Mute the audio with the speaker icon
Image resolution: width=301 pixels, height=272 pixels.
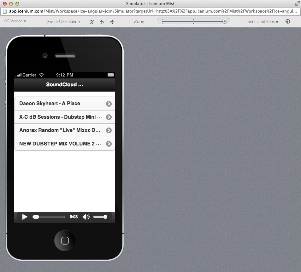tap(86, 217)
